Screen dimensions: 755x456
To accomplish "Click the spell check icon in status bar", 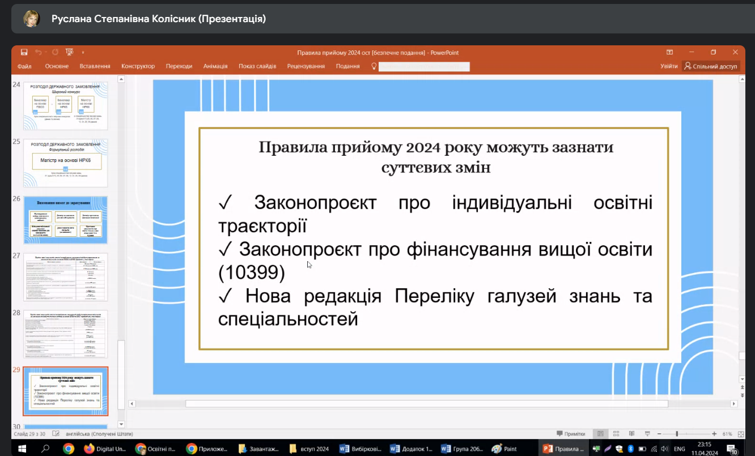I will 56,434.
